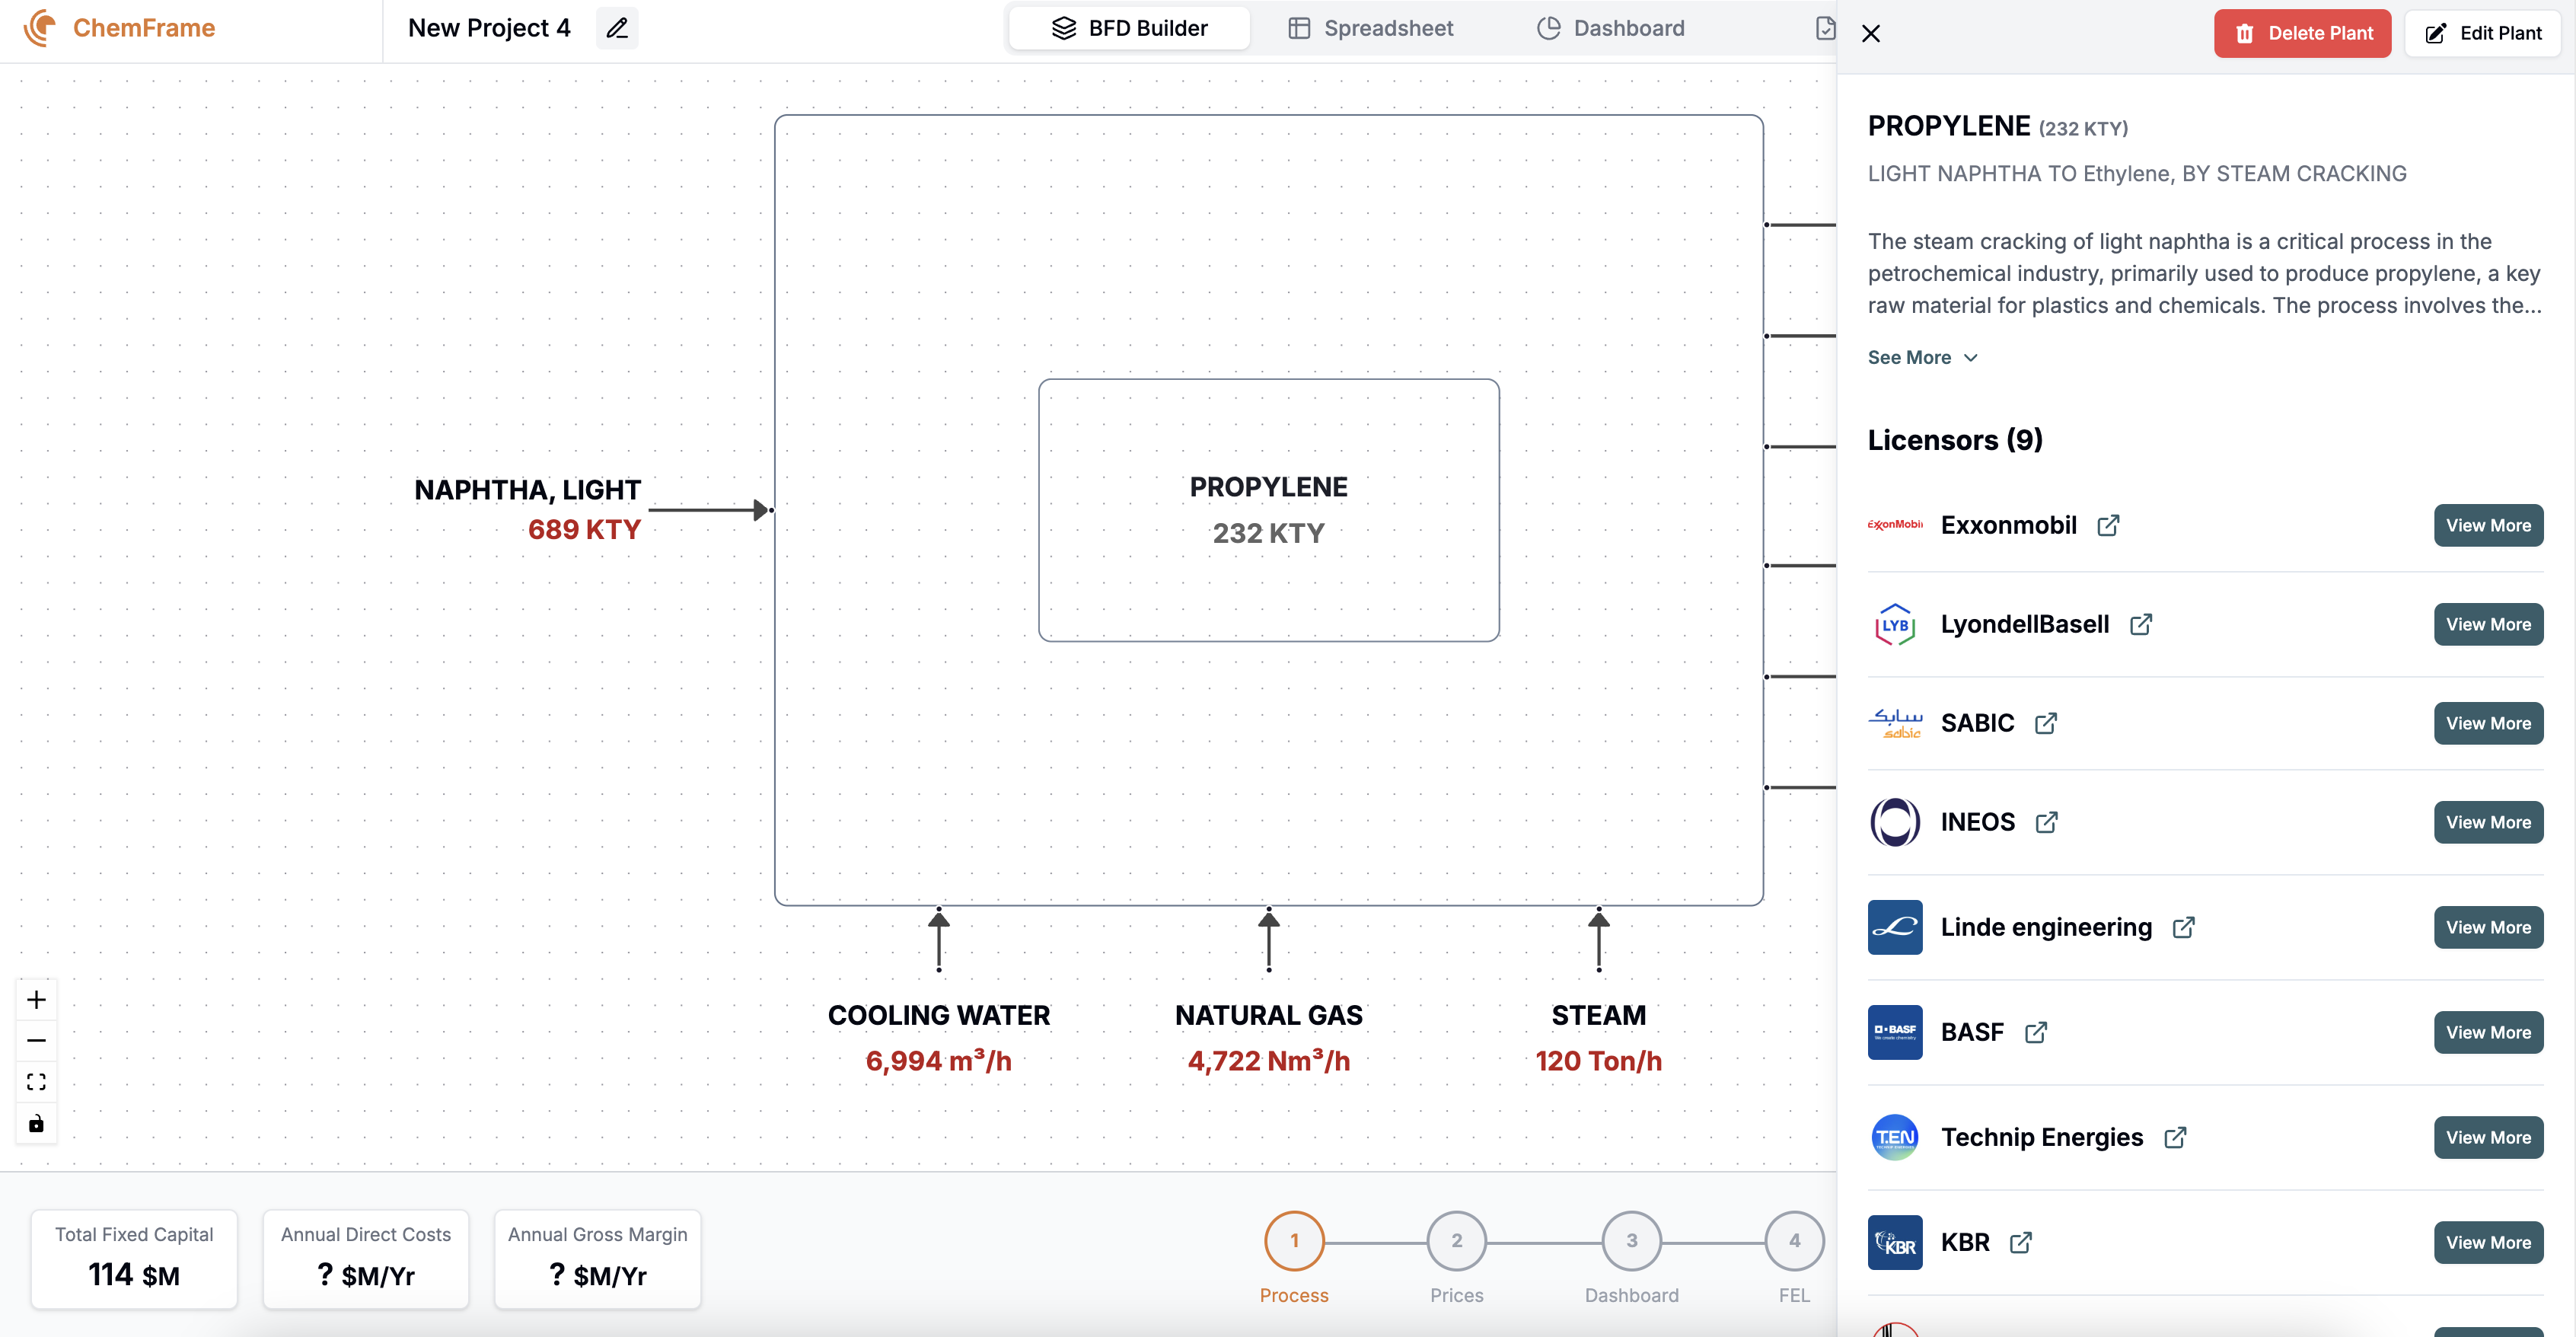
Task: Open Linde engineering external link icon
Action: (x=2184, y=927)
